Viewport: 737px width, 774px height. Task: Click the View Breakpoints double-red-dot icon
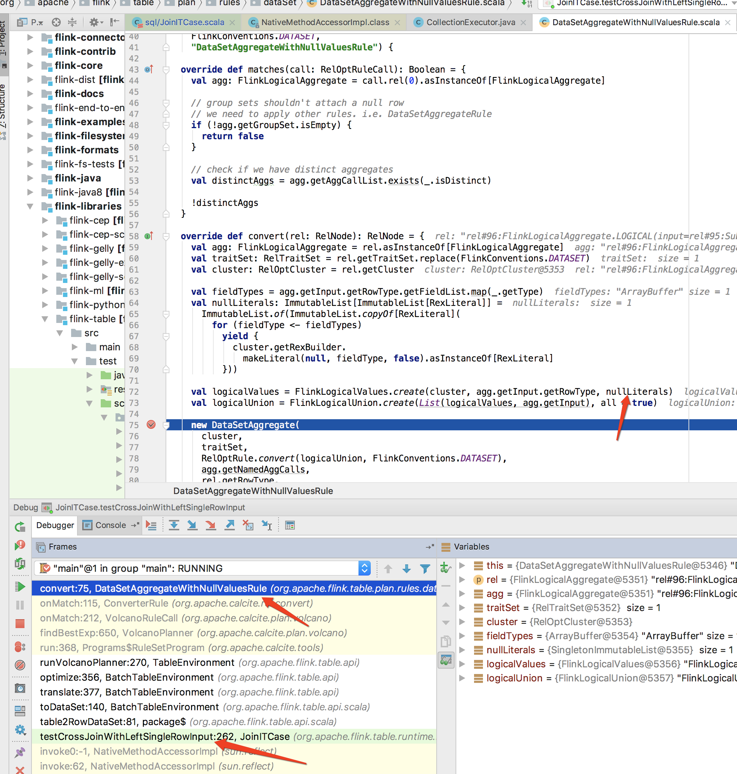20,646
